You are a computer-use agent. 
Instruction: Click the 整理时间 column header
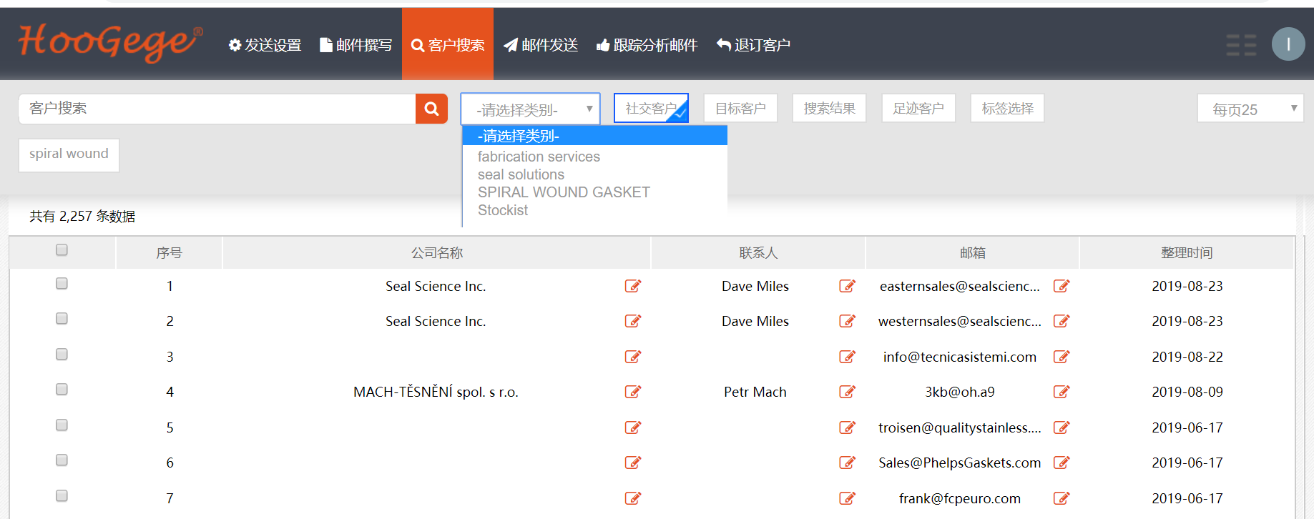pos(1187,252)
